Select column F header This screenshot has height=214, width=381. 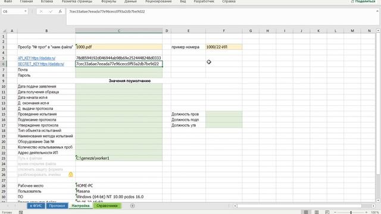(x=224, y=31)
